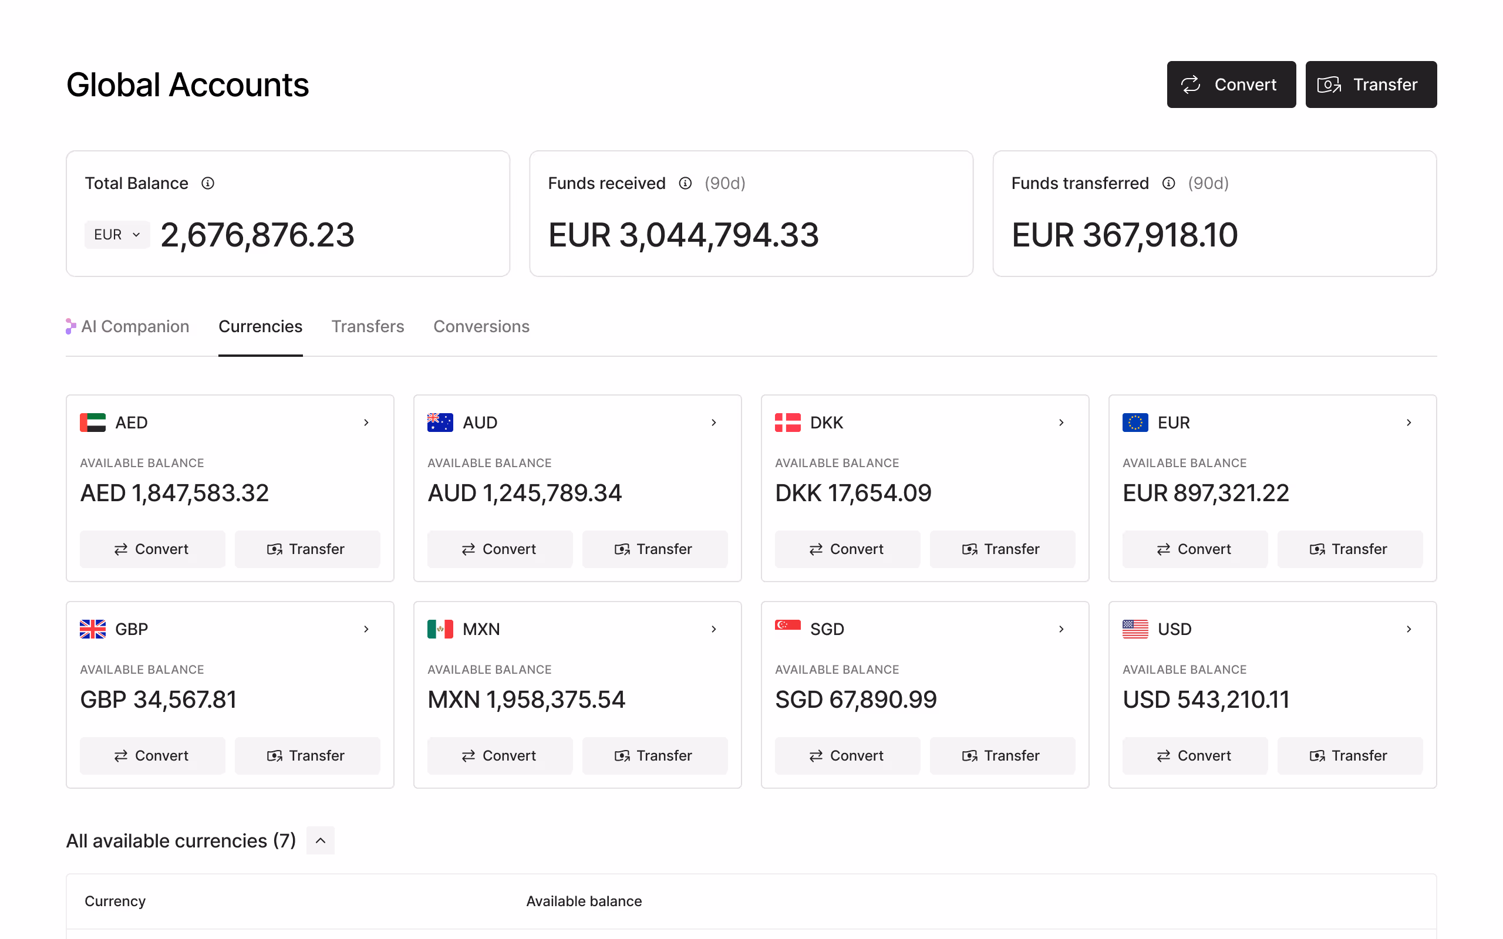Click Convert on the AUD card
Viewport: 1503px width, 939px height.
pyautogui.click(x=500, y=549)
